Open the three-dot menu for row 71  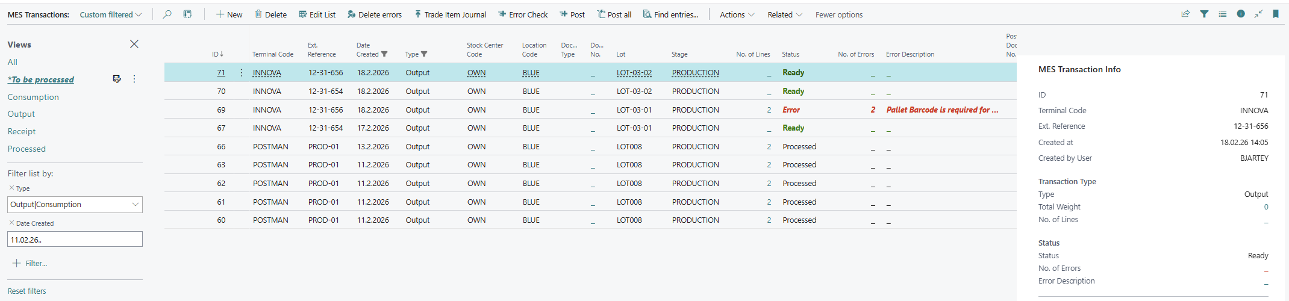pos(242,73)
